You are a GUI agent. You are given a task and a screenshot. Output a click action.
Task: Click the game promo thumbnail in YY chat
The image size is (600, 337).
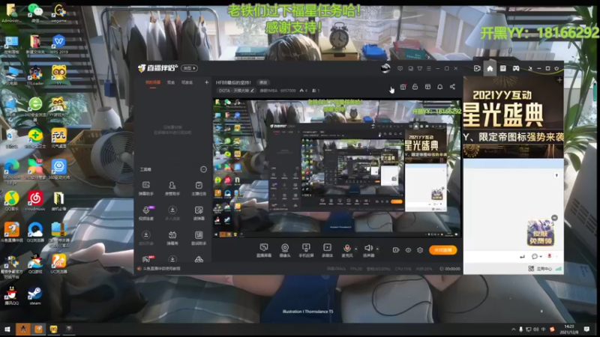coord(540,232)
